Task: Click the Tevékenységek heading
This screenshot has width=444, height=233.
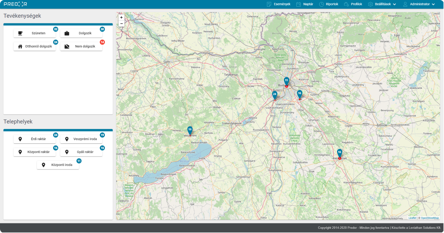Action: point(22,16)
